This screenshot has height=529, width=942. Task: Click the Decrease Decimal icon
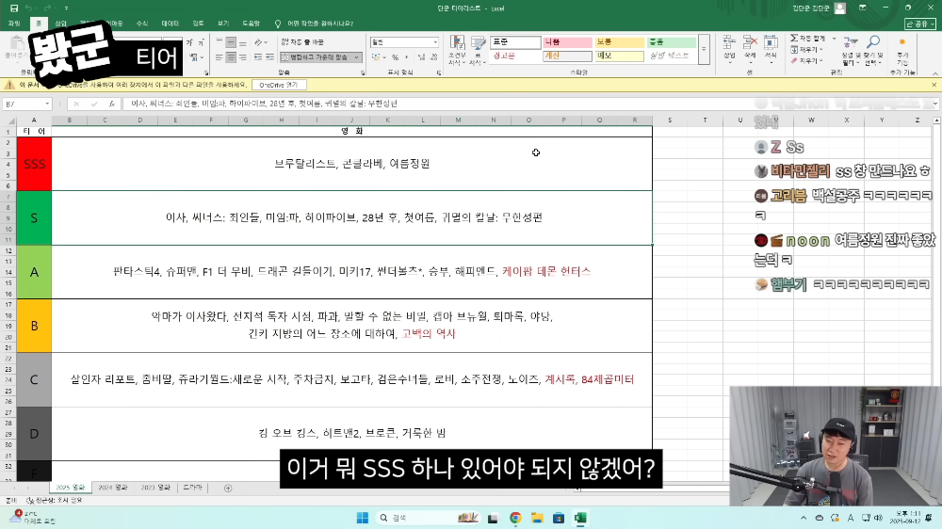[x=433, y=57]
